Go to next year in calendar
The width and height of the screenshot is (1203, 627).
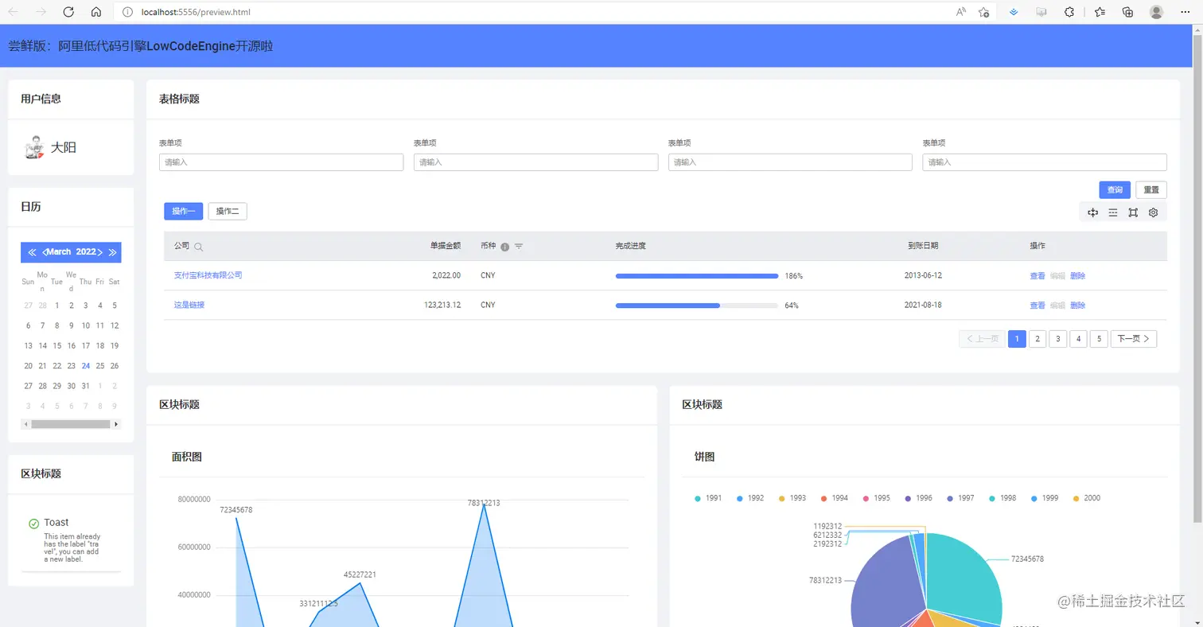[112, 252]
